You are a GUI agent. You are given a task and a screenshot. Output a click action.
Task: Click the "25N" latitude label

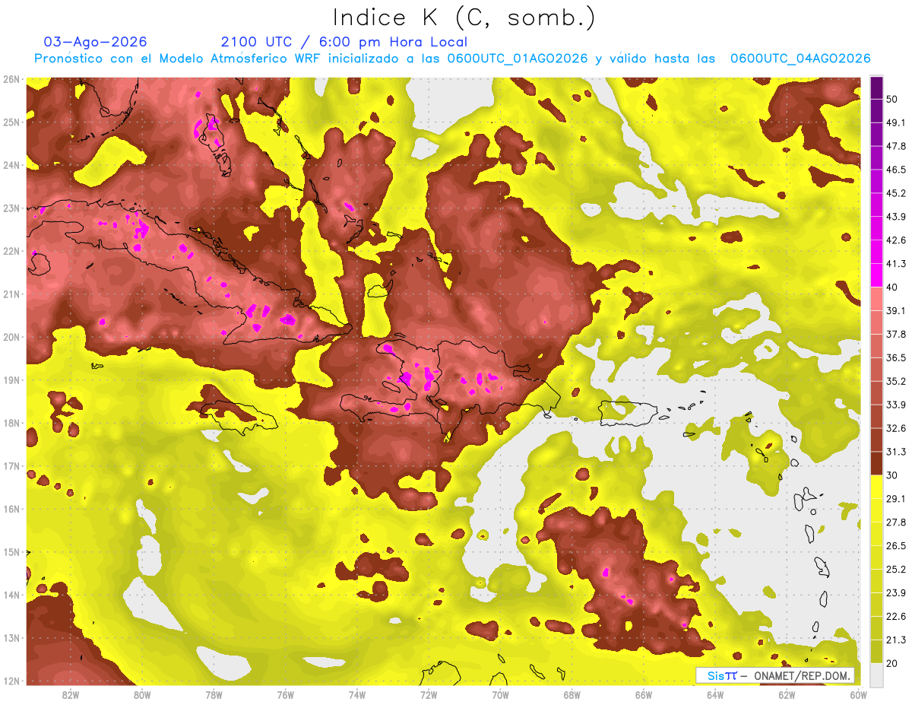click(11, 122)
